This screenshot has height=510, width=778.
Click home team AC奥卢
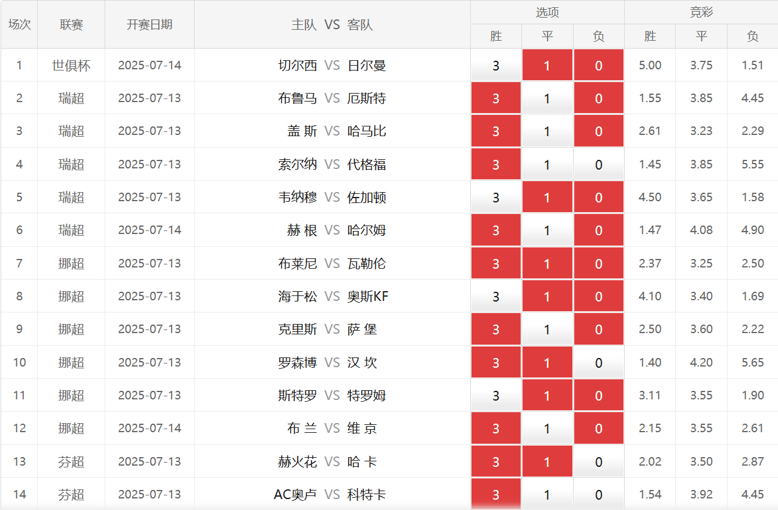[x=296, y=494]
